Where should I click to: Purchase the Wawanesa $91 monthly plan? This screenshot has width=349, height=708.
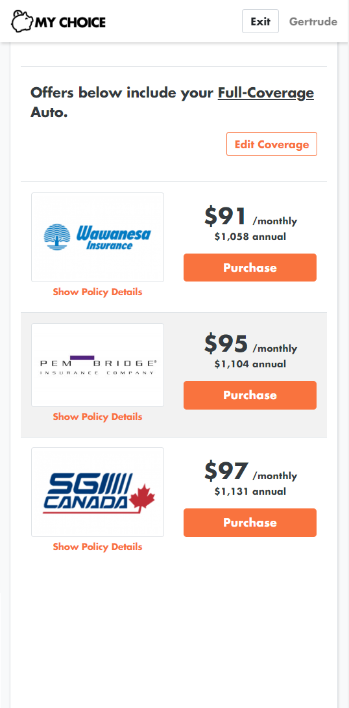click(x=250, y=268)
